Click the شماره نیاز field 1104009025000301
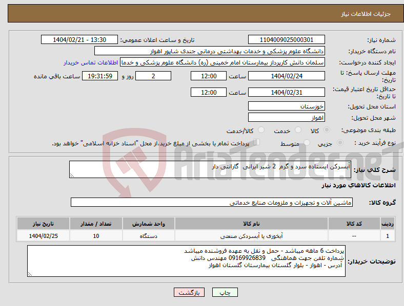The image size is (404, 306). [x=286, y=39]
